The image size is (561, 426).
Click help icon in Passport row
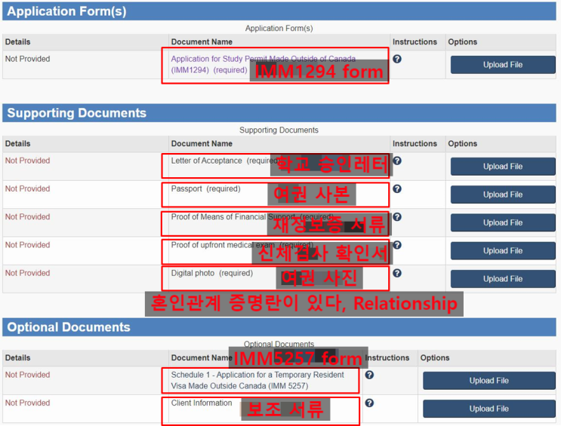[397, 188]
